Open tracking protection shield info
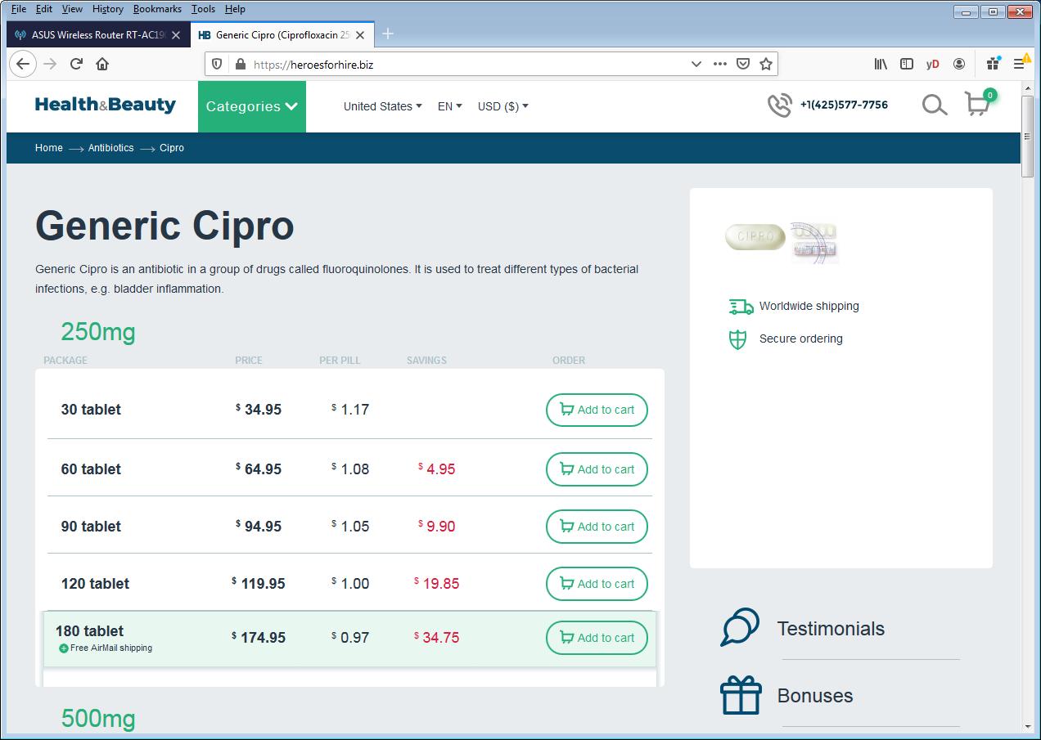The height and width of the screenshot is (740, 1041). 217,64
